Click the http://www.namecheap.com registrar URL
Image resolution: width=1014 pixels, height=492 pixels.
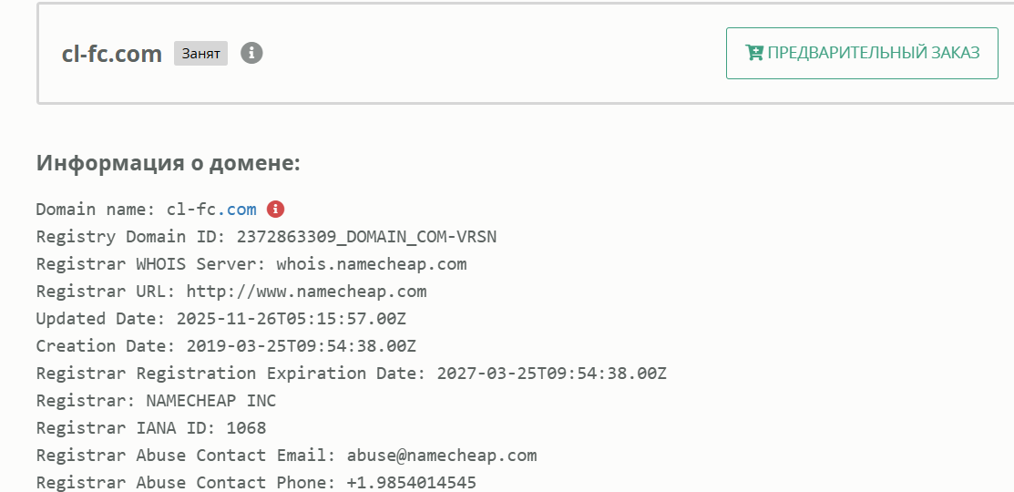coord(306,292)
